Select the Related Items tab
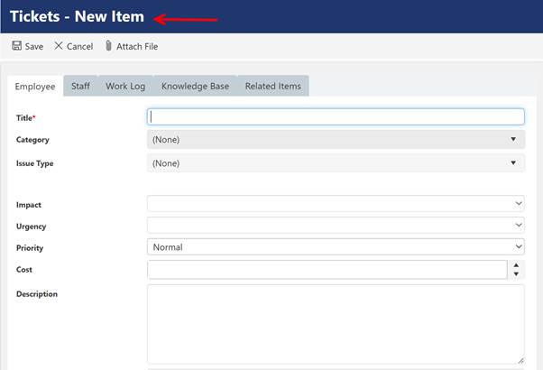The height and width of the screenshot is (370, 543). coord(272,87)
